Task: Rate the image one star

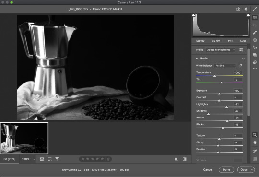Action: (83, 159)
